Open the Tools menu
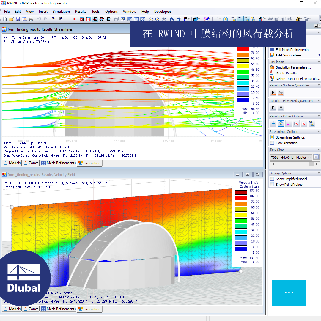 [95, 12]
